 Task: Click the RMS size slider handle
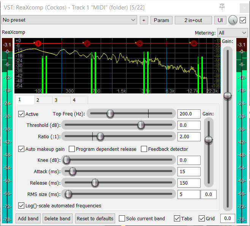point(68,194)
